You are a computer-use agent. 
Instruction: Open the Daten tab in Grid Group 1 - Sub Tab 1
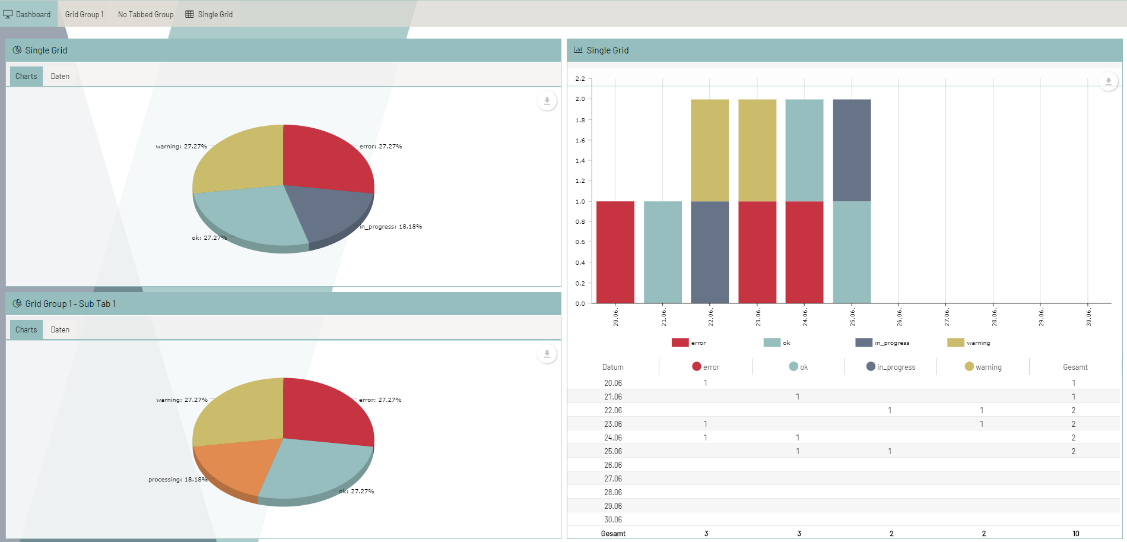click(x=59, y=329)
